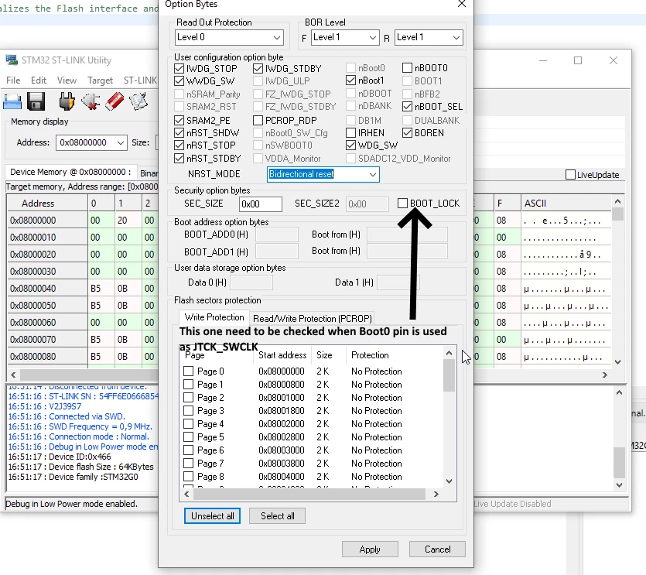Click the log line Connected via SWD.
The width and height of the screenshot is (646, 575).
click(x=67, y=416)
